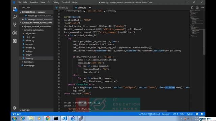Open the Explorer view in activity bar
Viewport: 216px width, 121px height.
15,9
